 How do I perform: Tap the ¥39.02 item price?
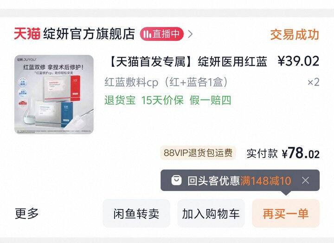298,61
